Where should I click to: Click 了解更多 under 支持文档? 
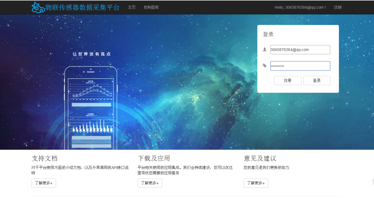pyautogui.click(x=44, y=183)
